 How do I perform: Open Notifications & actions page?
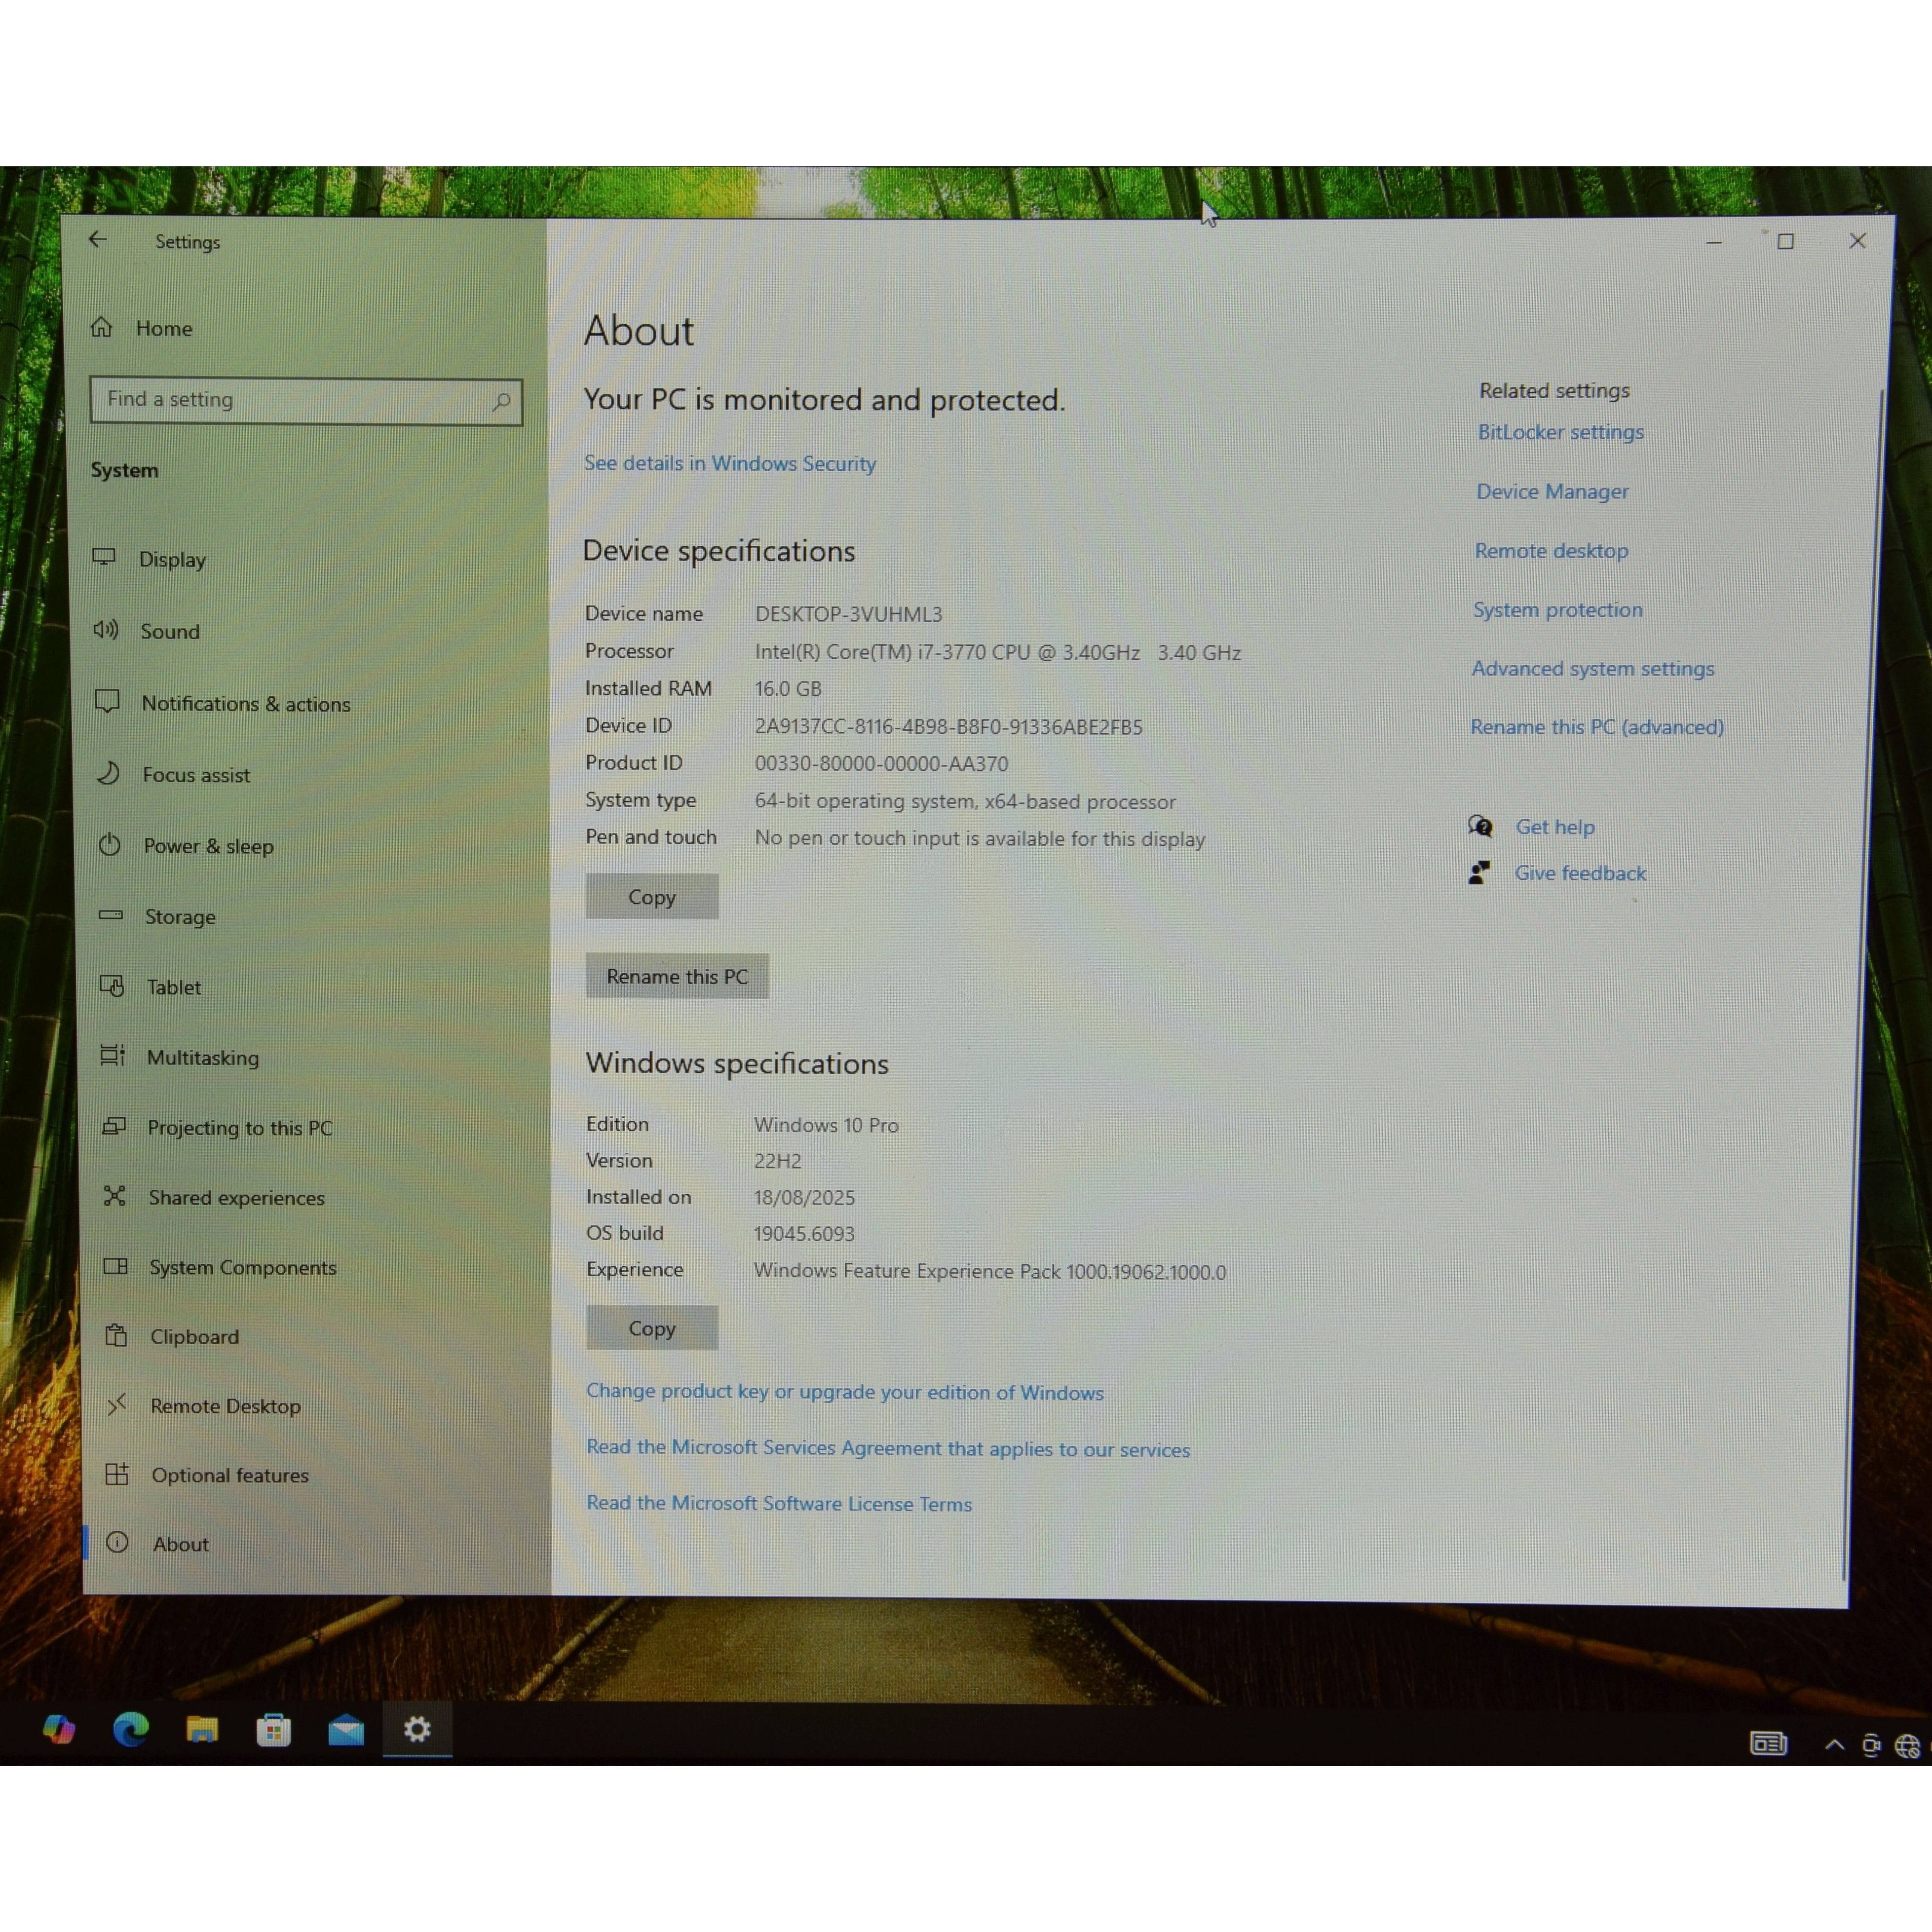pyautogui.click(x=246, y=703)
